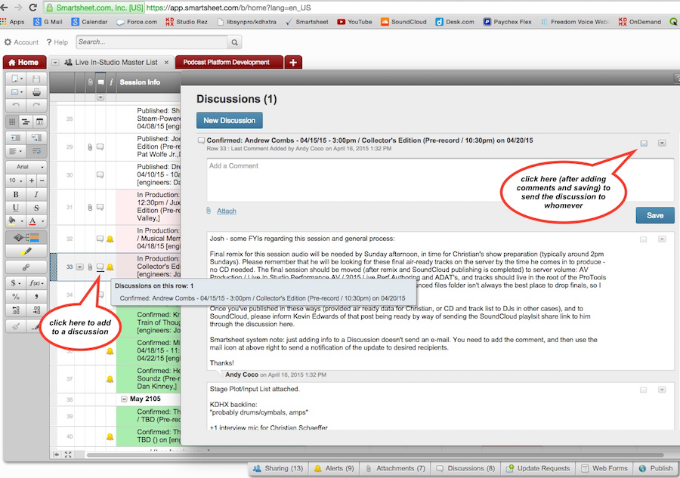The width and height of the screenshot is (680, 478).
Task: Expand discussion options dropdown arrow
Action: click(x=662, y=143)
